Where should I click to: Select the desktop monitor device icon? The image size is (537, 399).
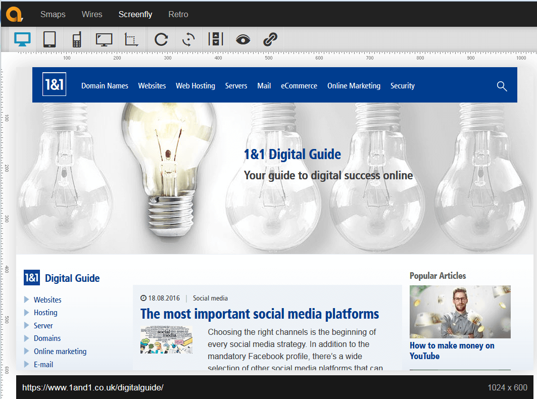point(22,39)
